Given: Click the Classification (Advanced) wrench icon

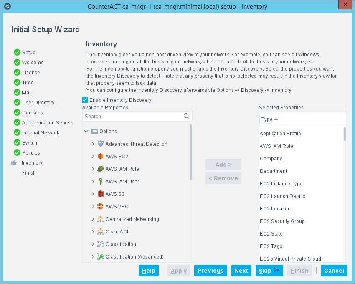Looking at the screenshot, I should (101, 256).
